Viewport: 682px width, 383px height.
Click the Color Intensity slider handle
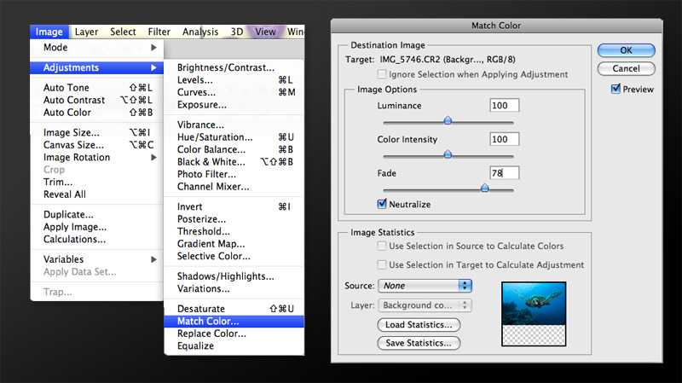[x=448, y=154]
